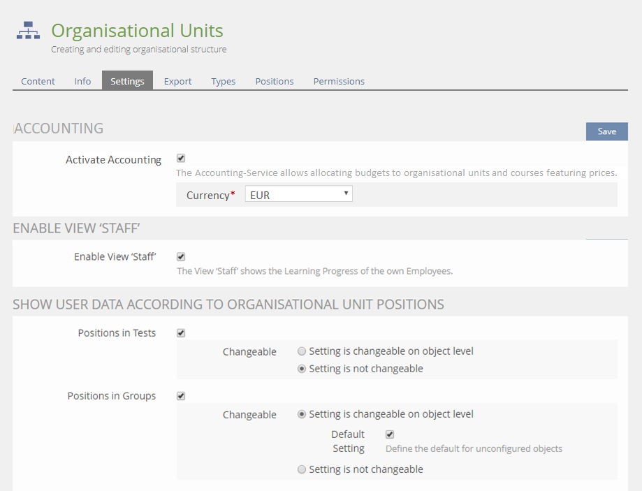Click the Organisational Units page title
The image size is (642, 491).
[x=137, y=31]
